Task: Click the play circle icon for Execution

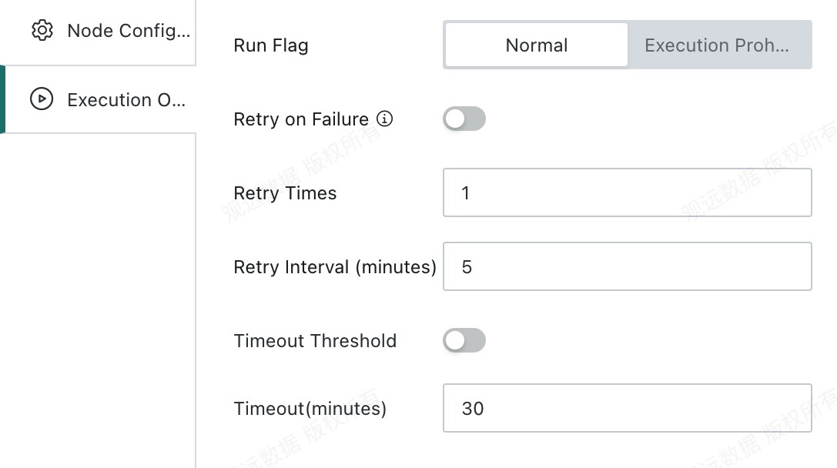Action: [42, 99]
